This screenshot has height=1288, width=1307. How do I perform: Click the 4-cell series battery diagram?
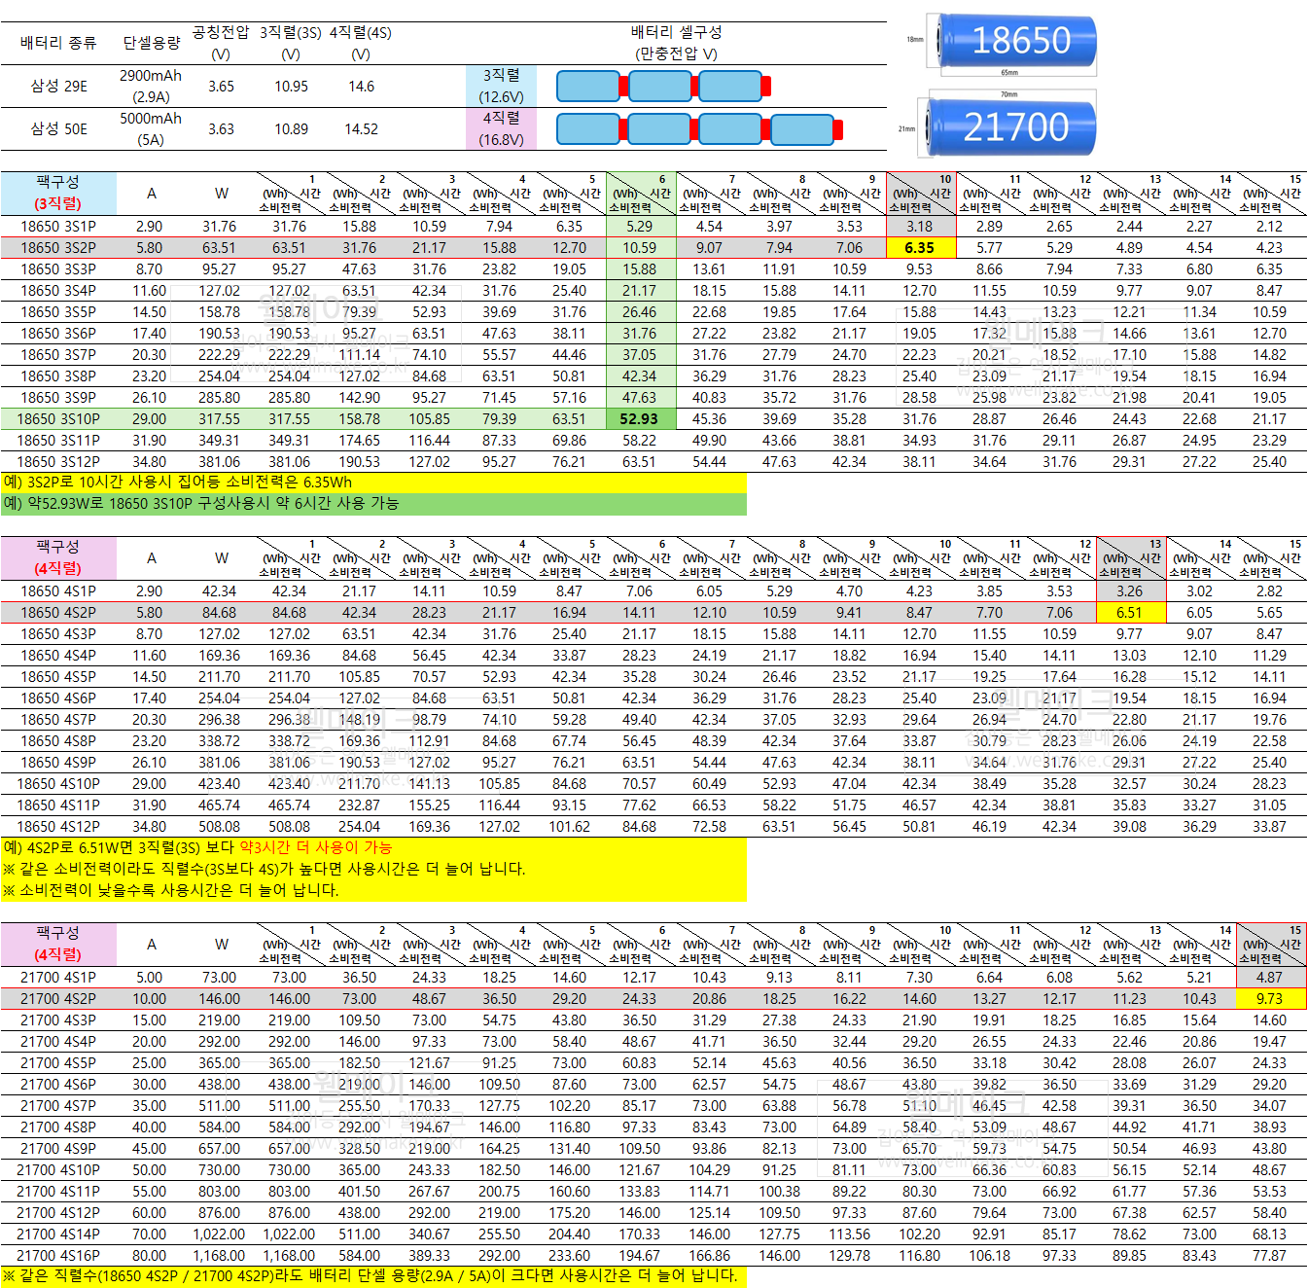pyautogui.click(x=698, y=129)
